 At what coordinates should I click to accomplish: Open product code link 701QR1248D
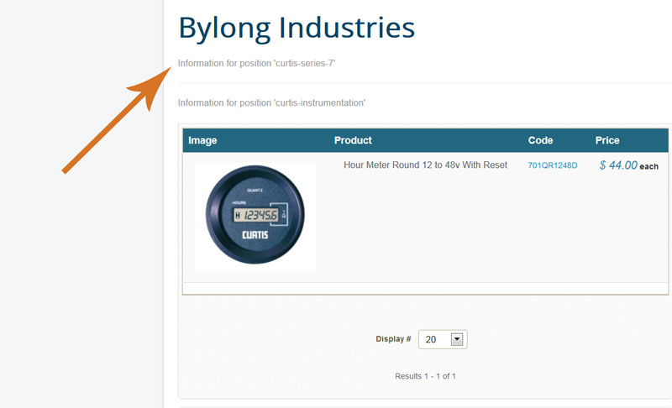tap(553, 165)
